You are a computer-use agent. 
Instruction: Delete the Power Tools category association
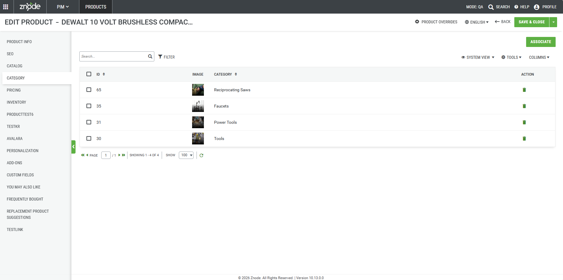point(524,122)
